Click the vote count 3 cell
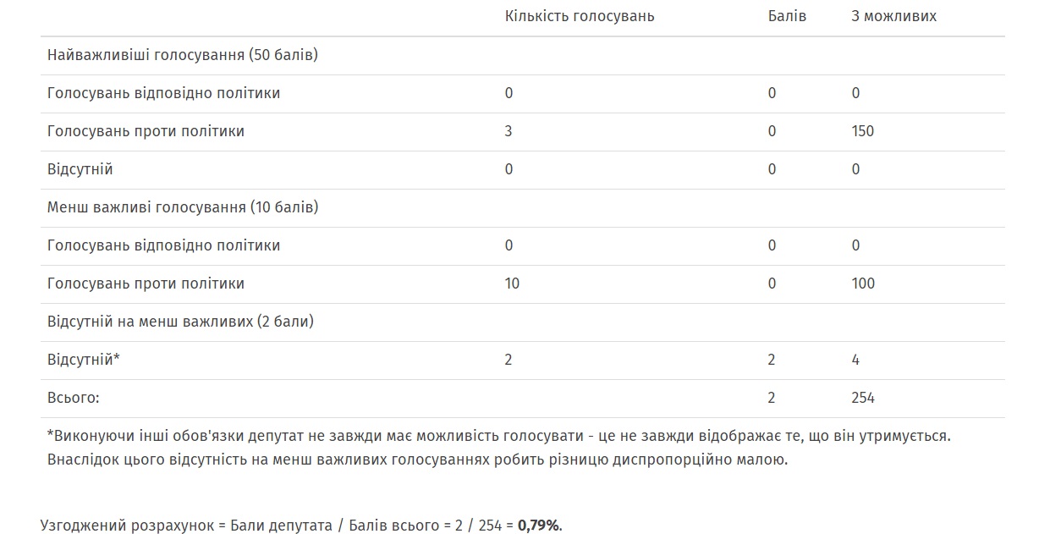Image resolution: width=1050 pixels, height=534 pixels. click(x=509, y=131)
